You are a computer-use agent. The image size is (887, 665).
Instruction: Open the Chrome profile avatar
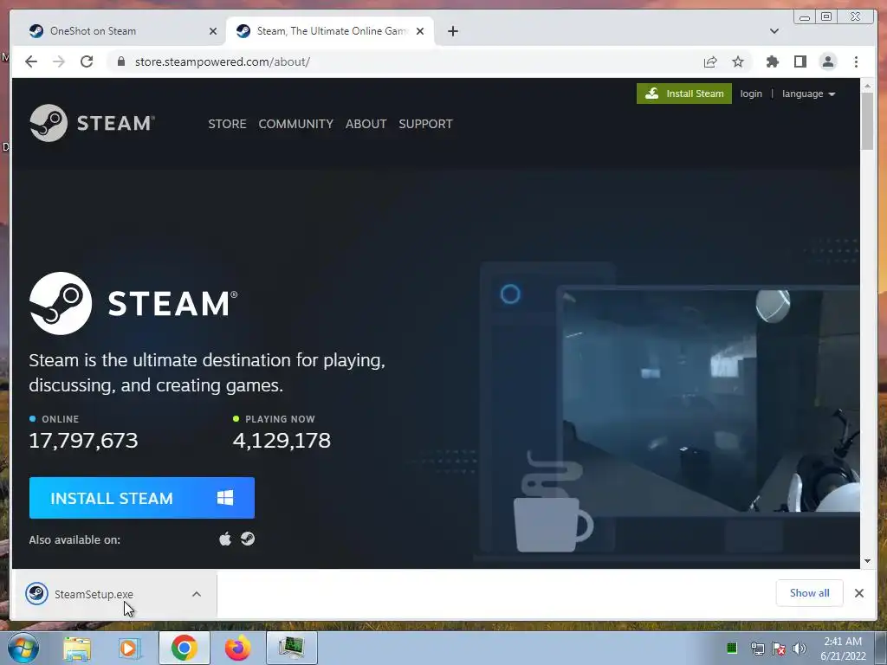point(827,61)
